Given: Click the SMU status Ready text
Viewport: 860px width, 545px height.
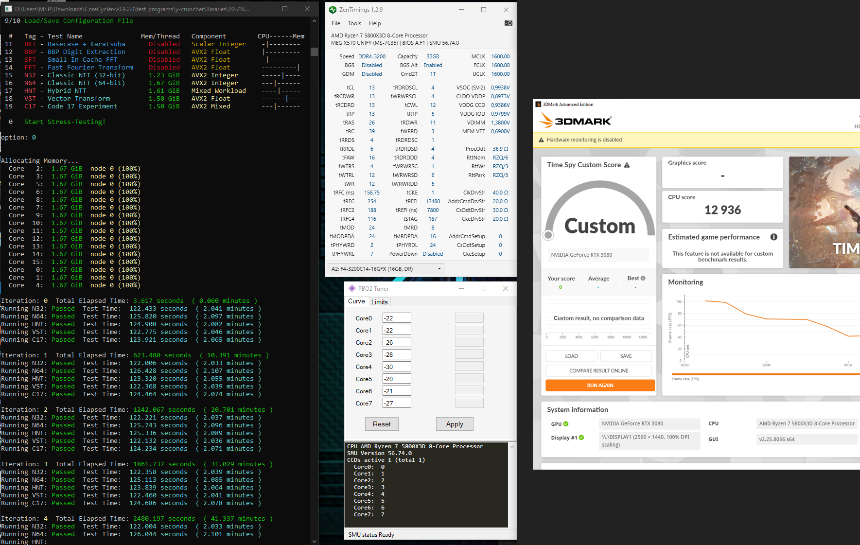Looking at the screenshot, I should (371, 535).
